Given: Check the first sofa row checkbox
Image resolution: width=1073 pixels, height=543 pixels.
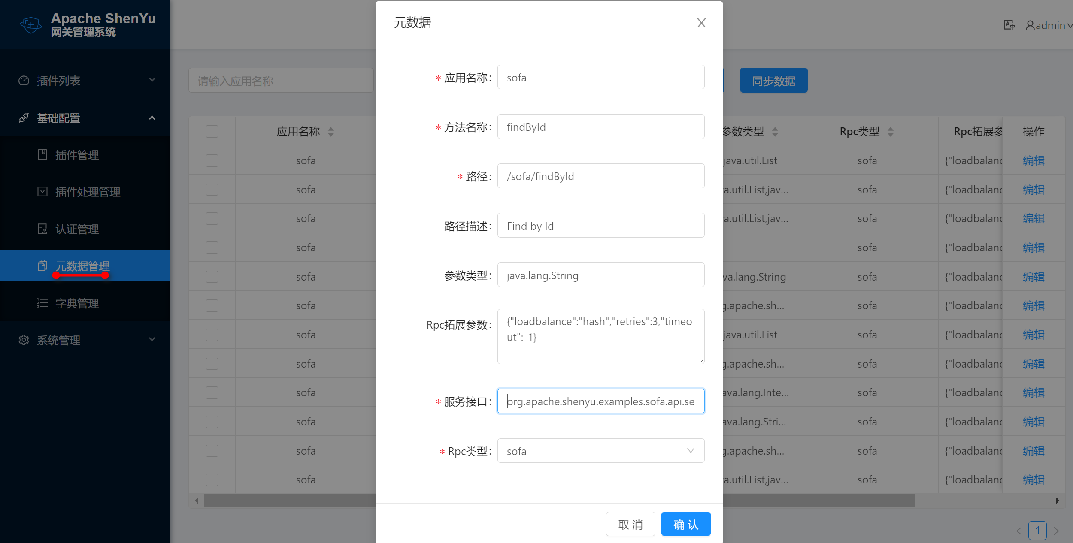Looking at the screenshot, I should click(212, 160).
